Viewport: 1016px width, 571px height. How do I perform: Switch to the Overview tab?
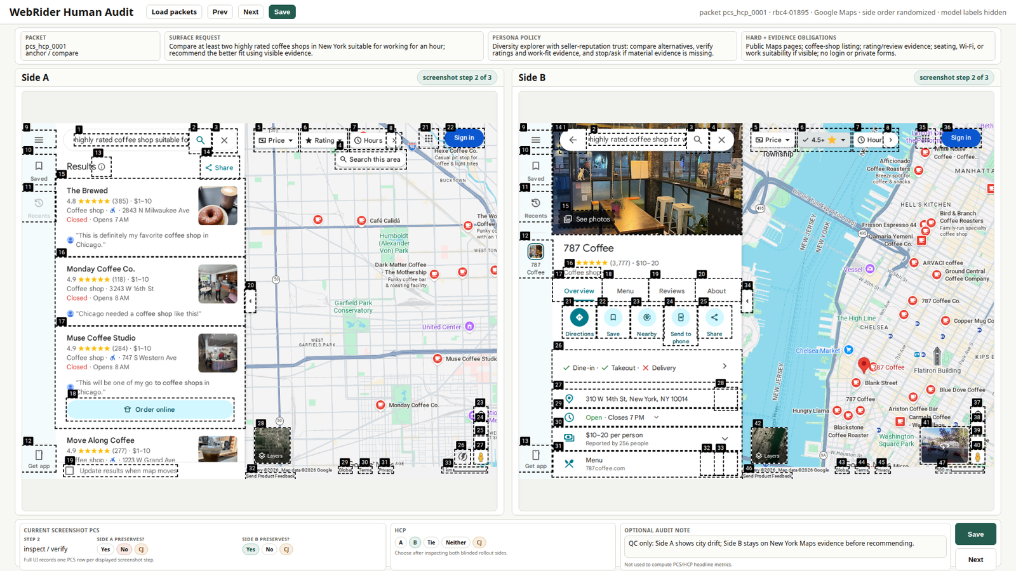(579, 291)
